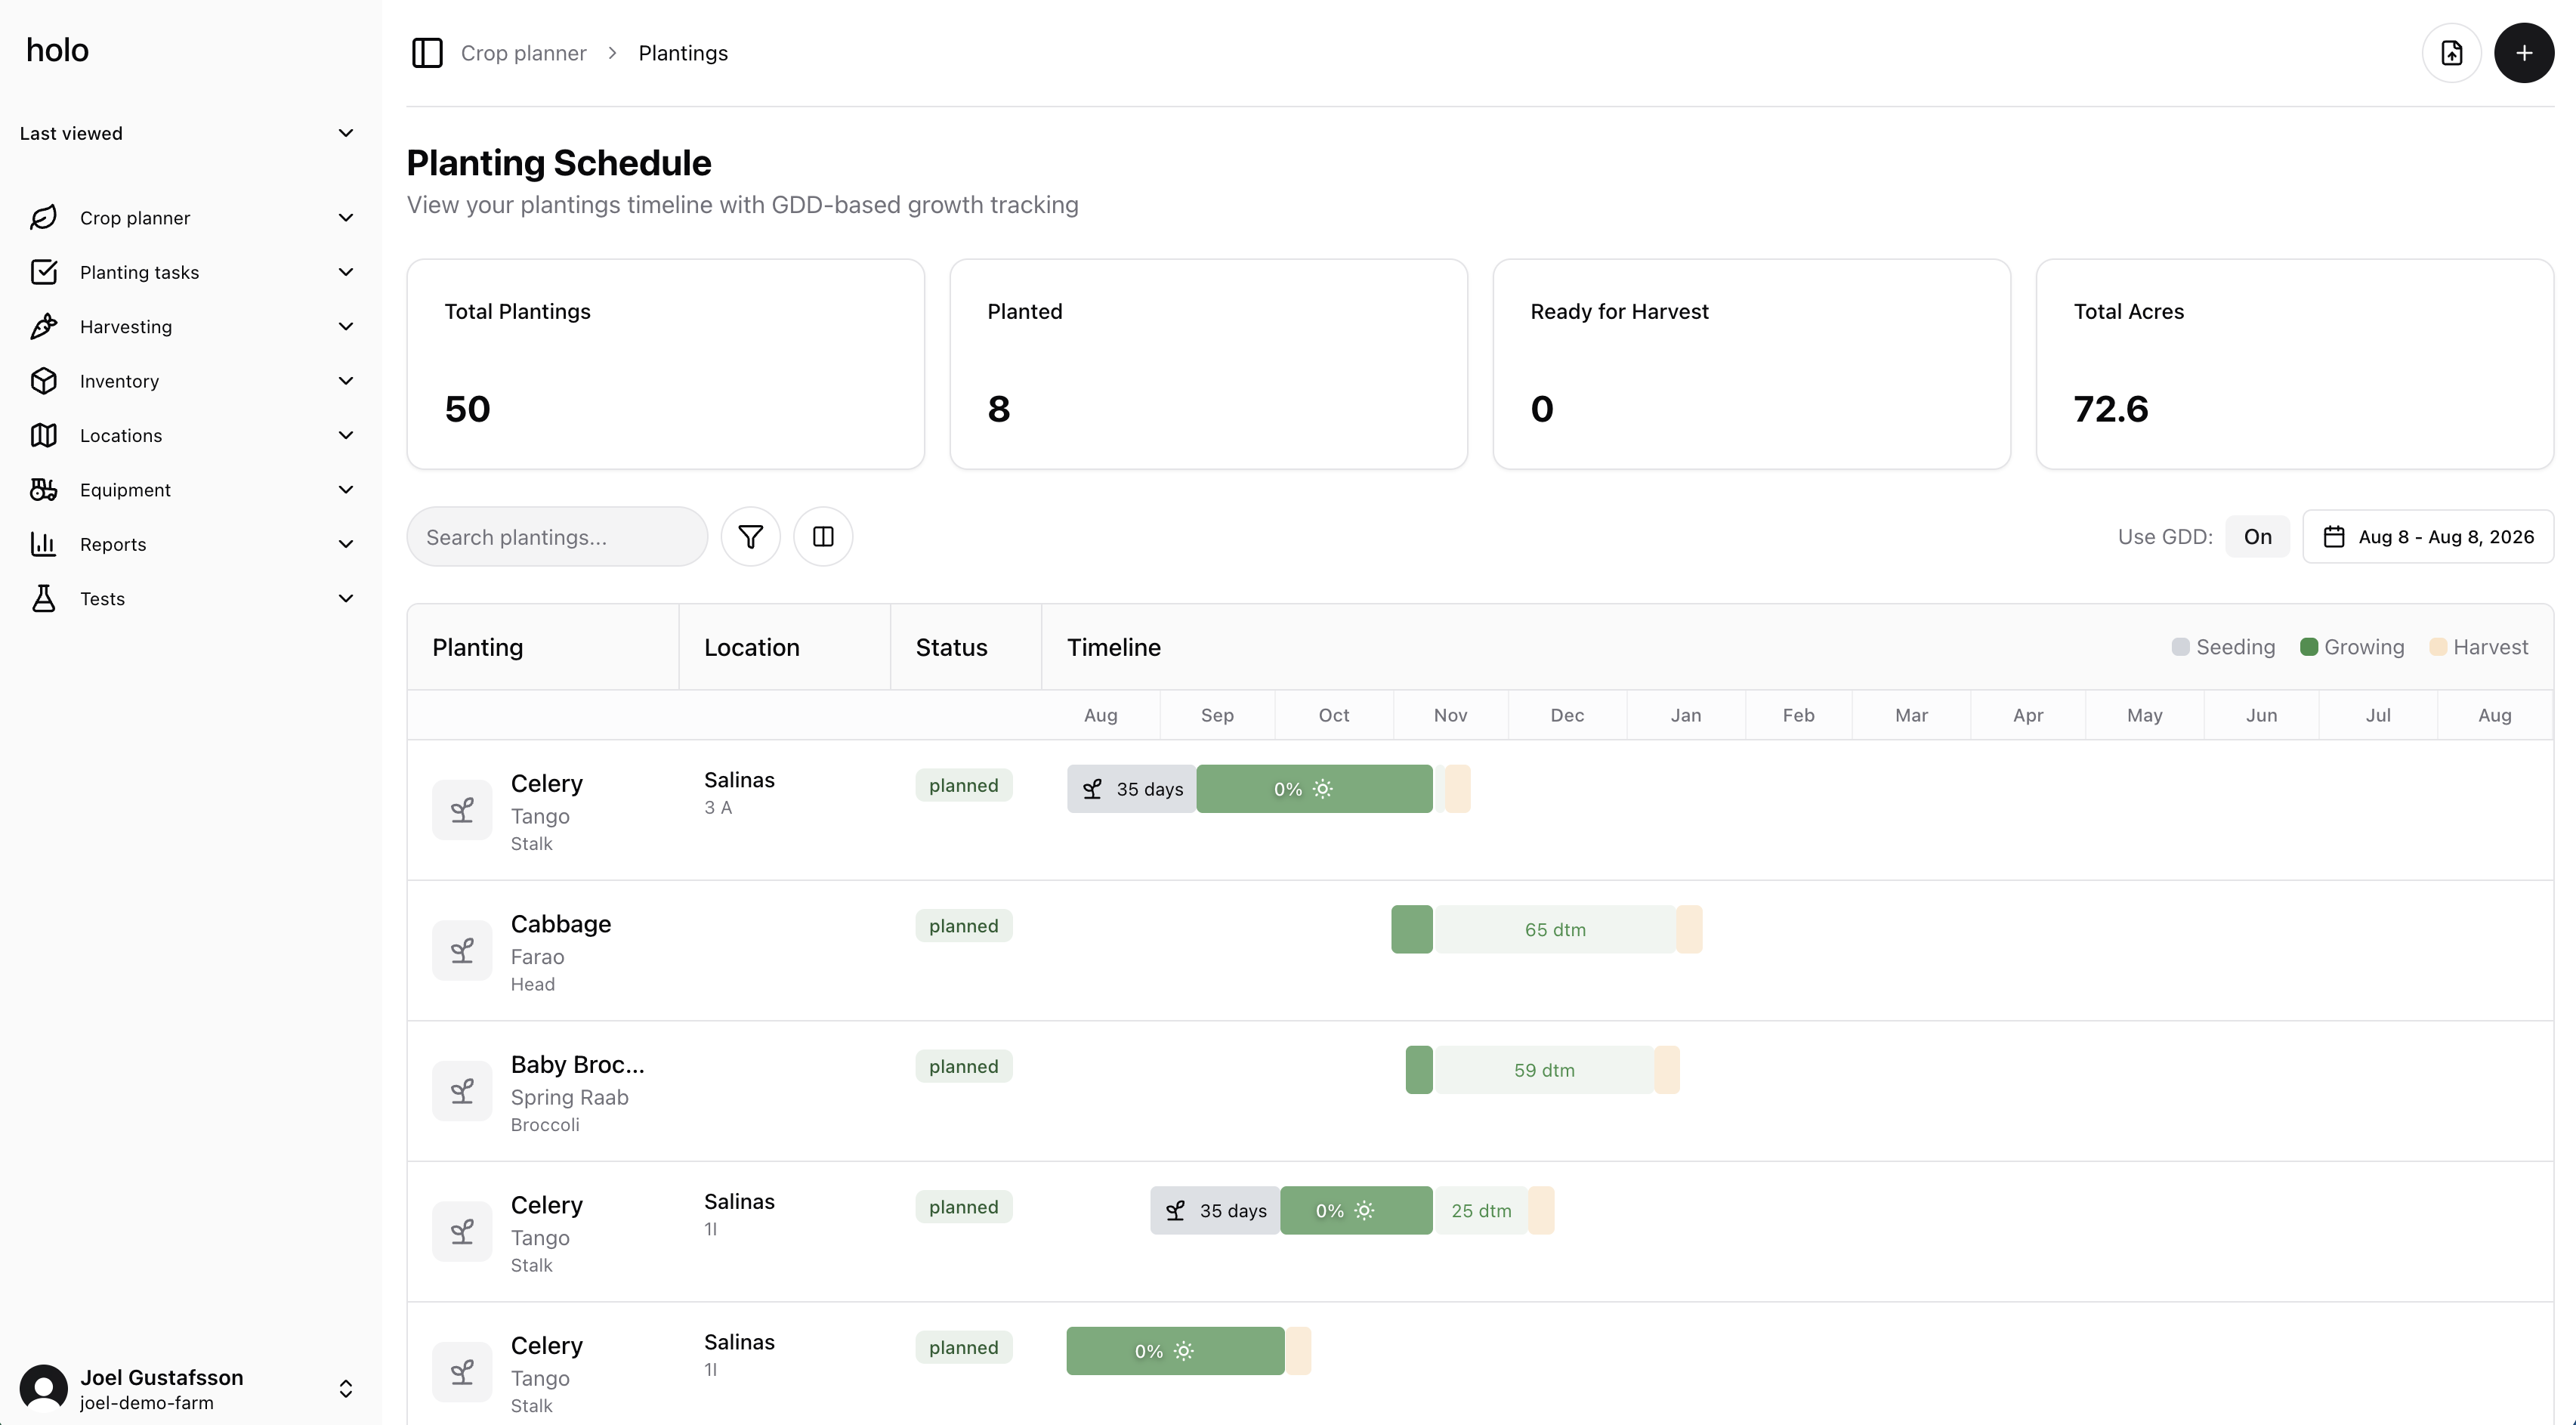Click the plus add planting button
Image resolution: width=2576 pixels, height=1425 pixels.
coord(2523,53)
